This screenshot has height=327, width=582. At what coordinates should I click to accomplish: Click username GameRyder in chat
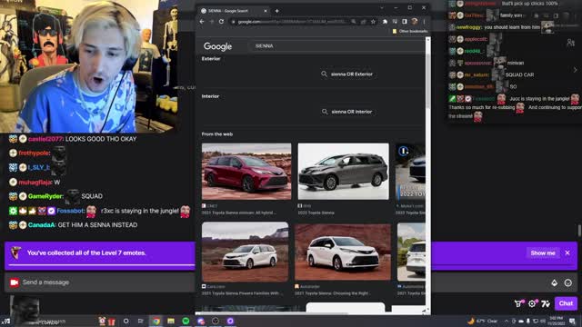(45, 196)
